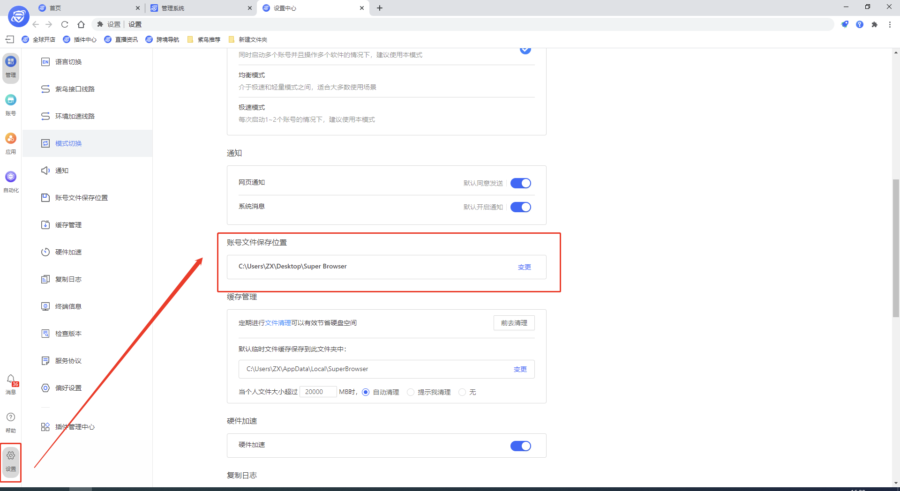This screenshot has width=900, height=491.
Task: Open 消息 notifications showing 36 unread
Action: 10,384
